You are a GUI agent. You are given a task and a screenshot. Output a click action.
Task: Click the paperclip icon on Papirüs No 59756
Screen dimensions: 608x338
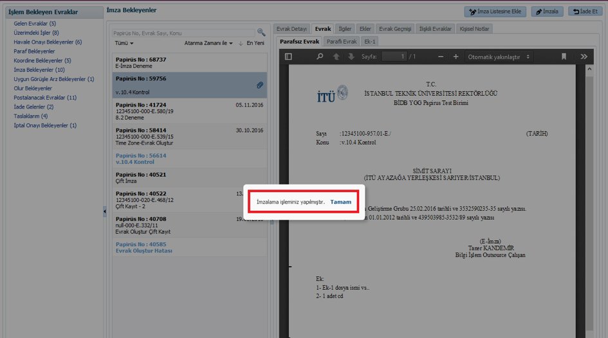coord(260,85)
